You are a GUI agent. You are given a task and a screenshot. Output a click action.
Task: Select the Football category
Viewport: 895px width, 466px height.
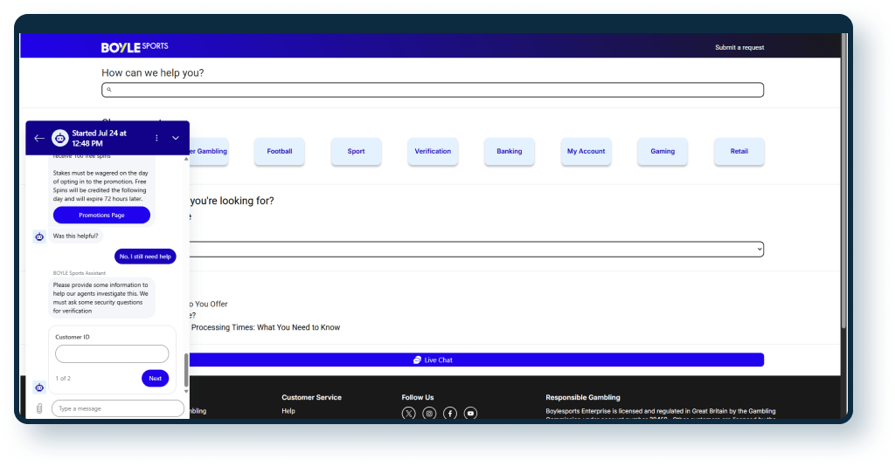coord(280,151)
